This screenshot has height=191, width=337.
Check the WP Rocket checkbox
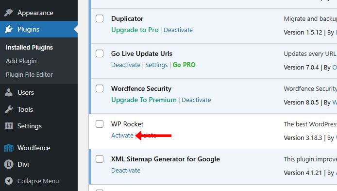[x=100, y=124]
